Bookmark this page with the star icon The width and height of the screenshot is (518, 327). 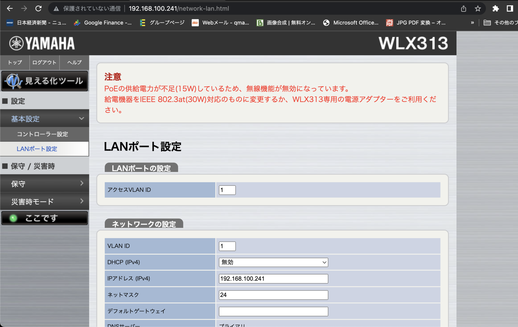[x=478, y=8]
